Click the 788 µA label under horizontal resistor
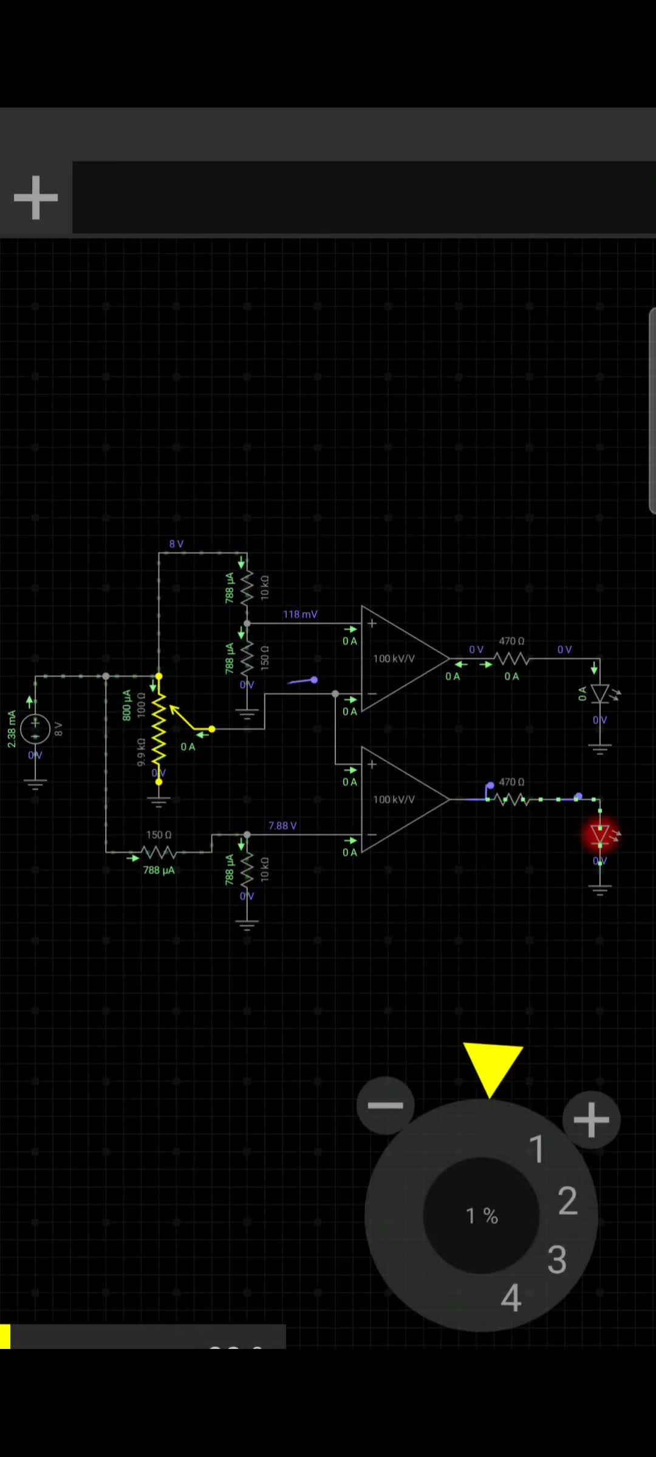Image resolution: width=656 pixels, height=1457 pixels. click(159, 870)
